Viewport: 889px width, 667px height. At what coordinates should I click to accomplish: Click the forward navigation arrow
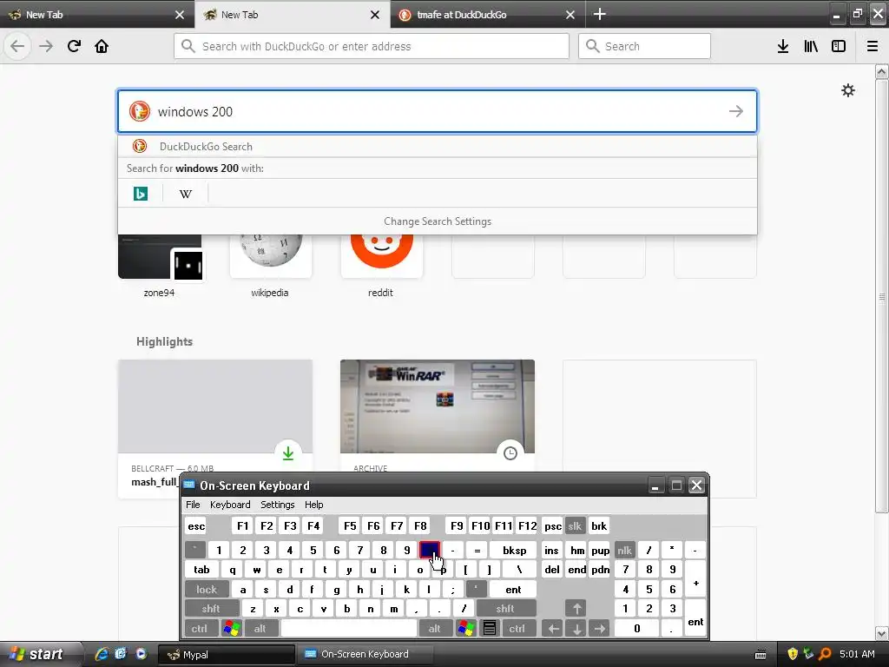(46, 46)
